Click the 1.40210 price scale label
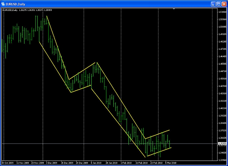The height and width of the screenshot is (166, 228). click(222, 108)
